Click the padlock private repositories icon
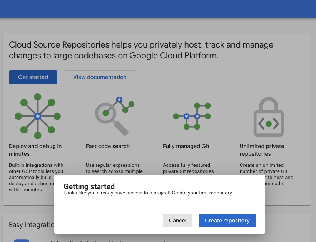316x242 pixels. tap(269, 117)
